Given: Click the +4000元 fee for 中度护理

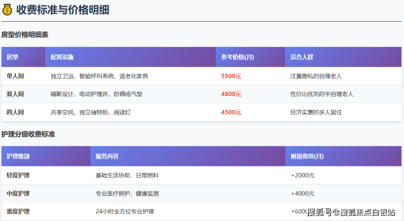Looking at the screenshot, I should pyautogui.click(x=302, y=194).
